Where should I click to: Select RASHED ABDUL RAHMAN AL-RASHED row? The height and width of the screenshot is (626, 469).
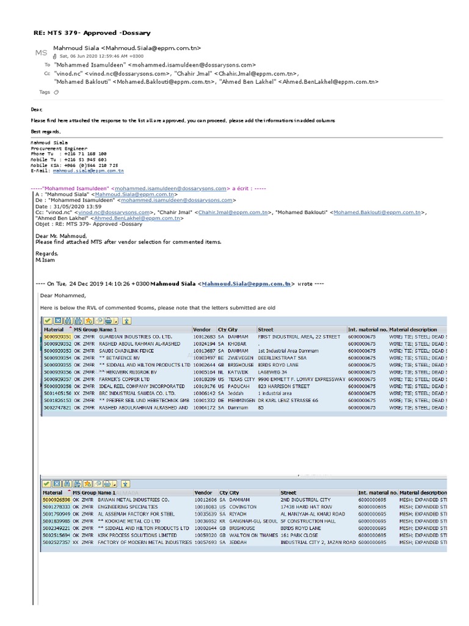(x=245, y=344)
